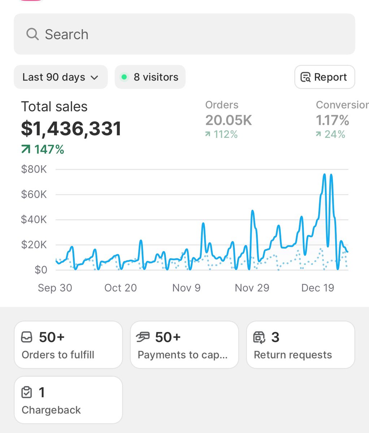Click the $80K axis label
Screen dimensions: 369x433
pos(34,169)
